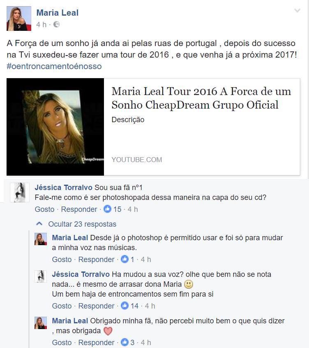The height and width of the screenshot is (348, 309).
Task: Reply to Jéssica's top comment with Responder
Action: click(79, 209)
